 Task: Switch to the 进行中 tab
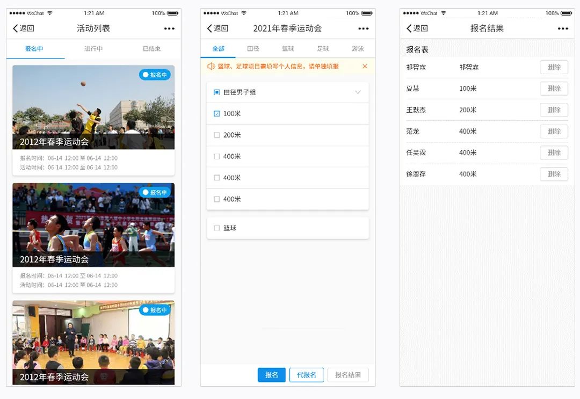click(x=93, y=49)
